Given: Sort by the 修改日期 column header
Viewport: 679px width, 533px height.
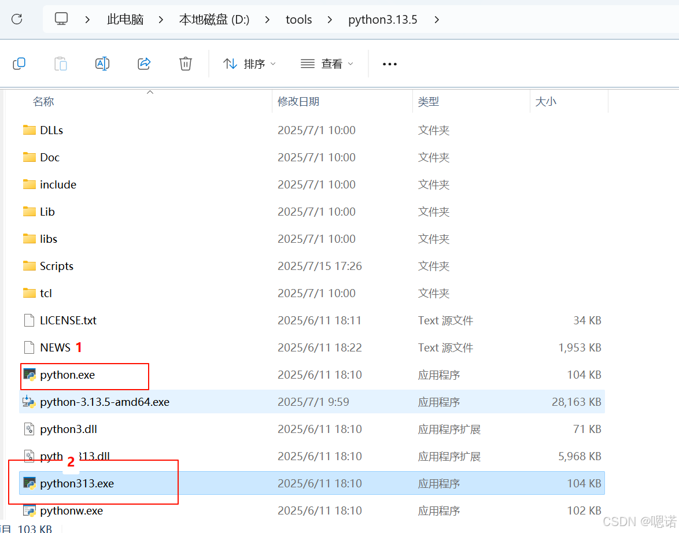Looking at the screenshot, I should [x=298, y=101].
